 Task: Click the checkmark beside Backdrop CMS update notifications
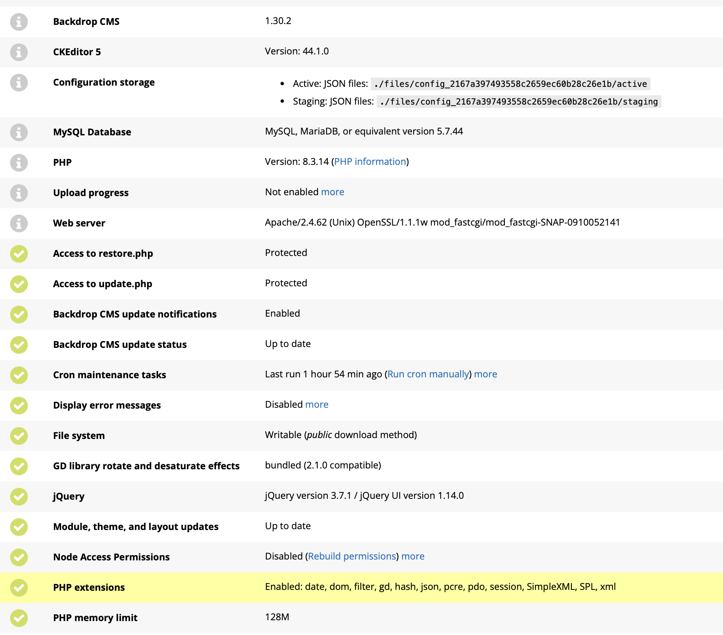19,315
